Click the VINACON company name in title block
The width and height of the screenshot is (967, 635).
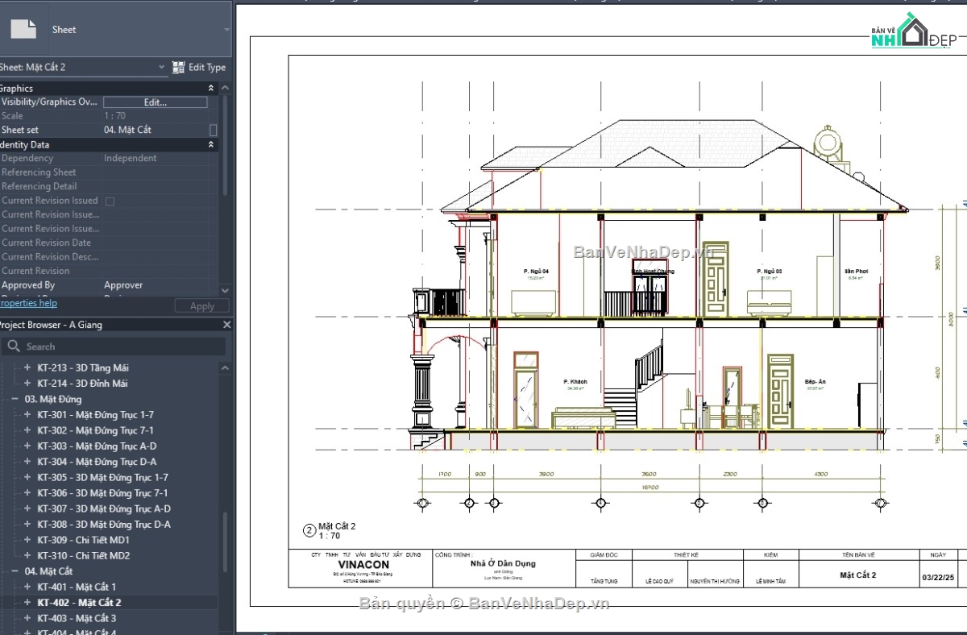(363, 564)
